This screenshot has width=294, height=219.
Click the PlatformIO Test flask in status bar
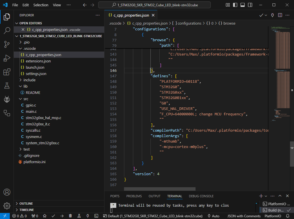tap(79, 216)
